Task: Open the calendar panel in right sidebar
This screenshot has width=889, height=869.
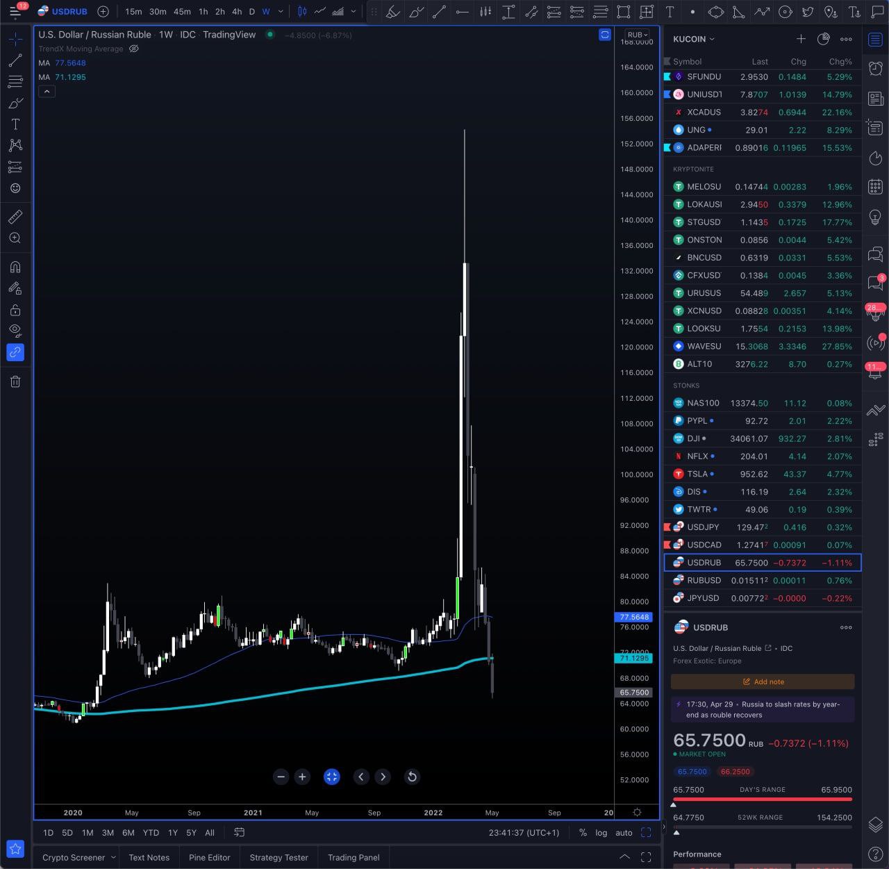Action: [x=875, y=186]
